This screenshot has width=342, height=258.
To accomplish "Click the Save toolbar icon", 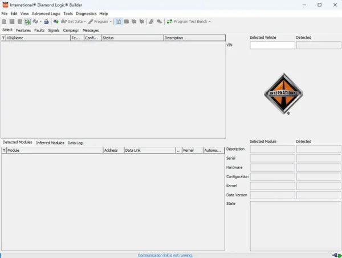I will [x=12, y=22].
